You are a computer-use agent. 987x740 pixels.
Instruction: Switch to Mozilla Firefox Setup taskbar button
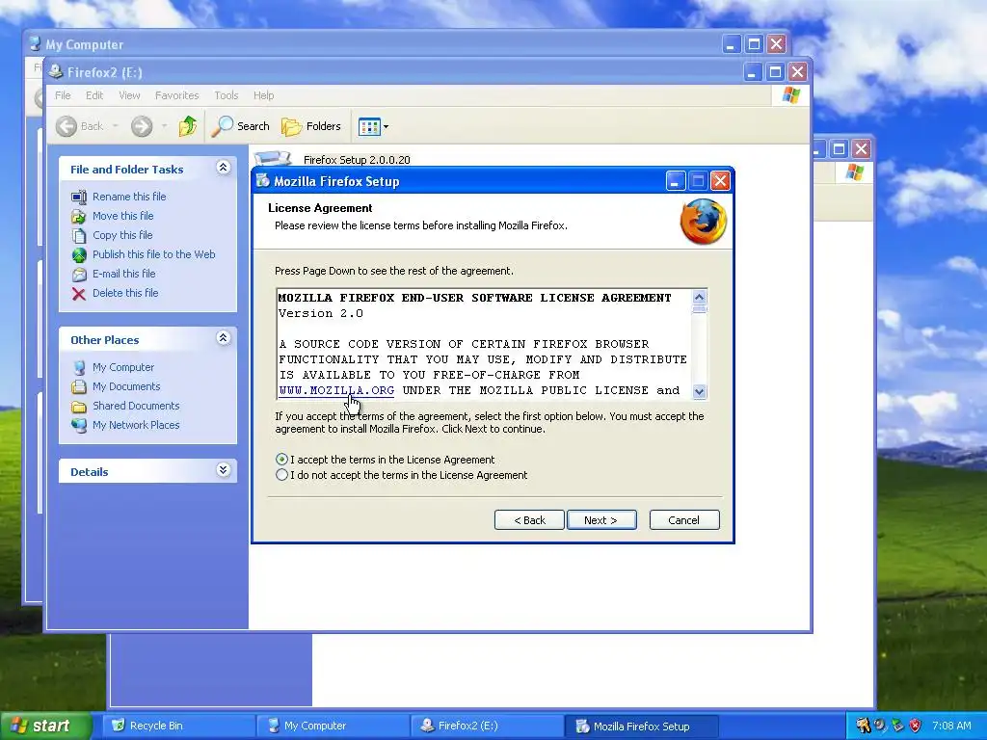click(641, 727)
